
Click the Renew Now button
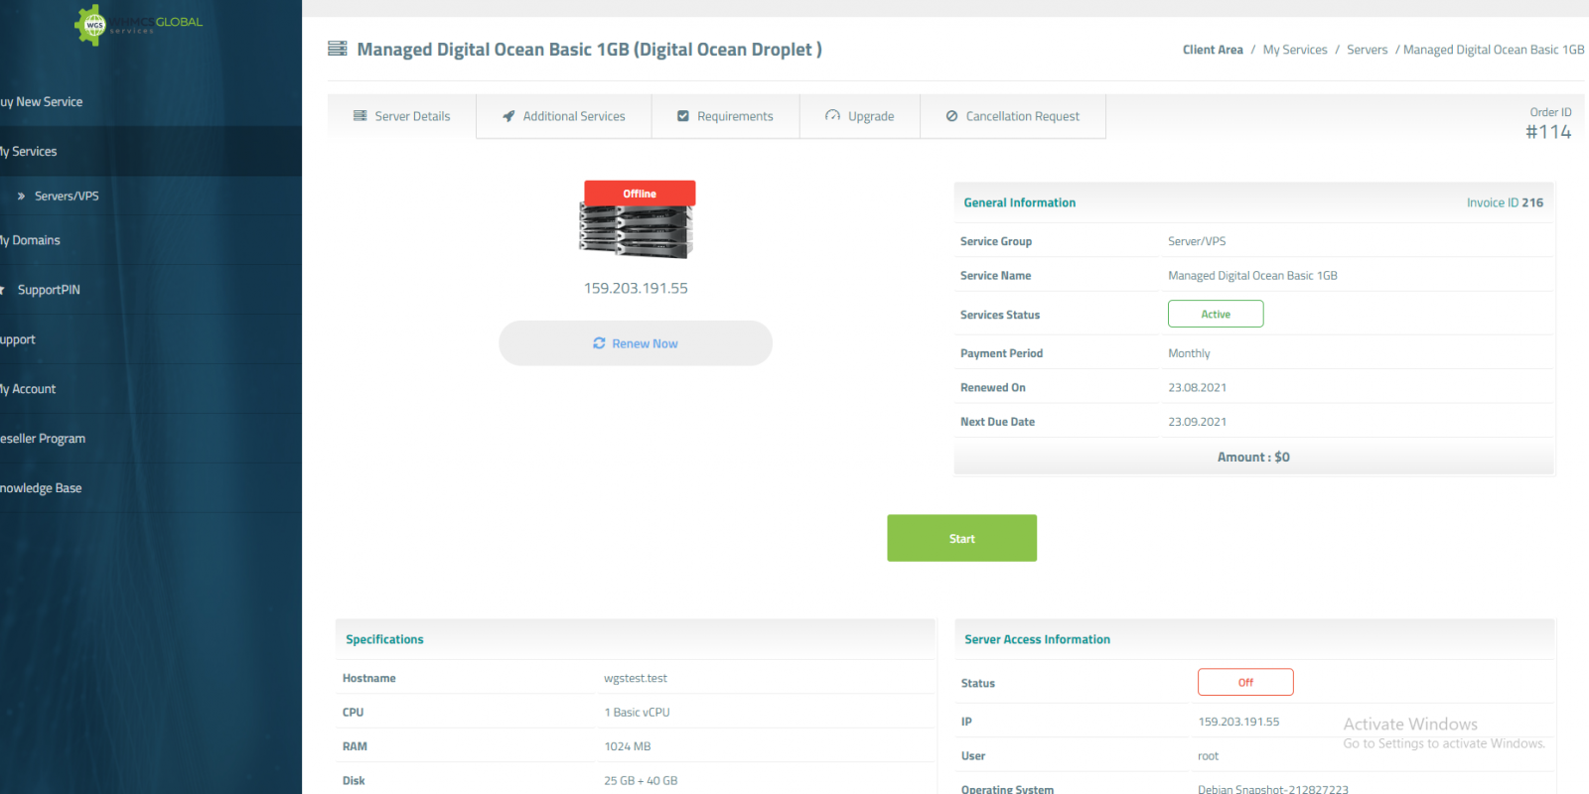click(x=636, y=343)
